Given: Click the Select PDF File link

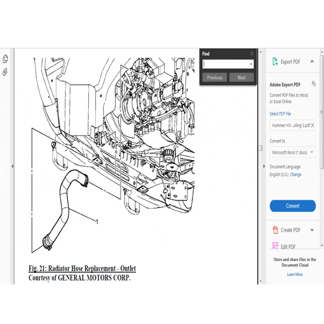Looking at the screenshot, I should point(280,114).
